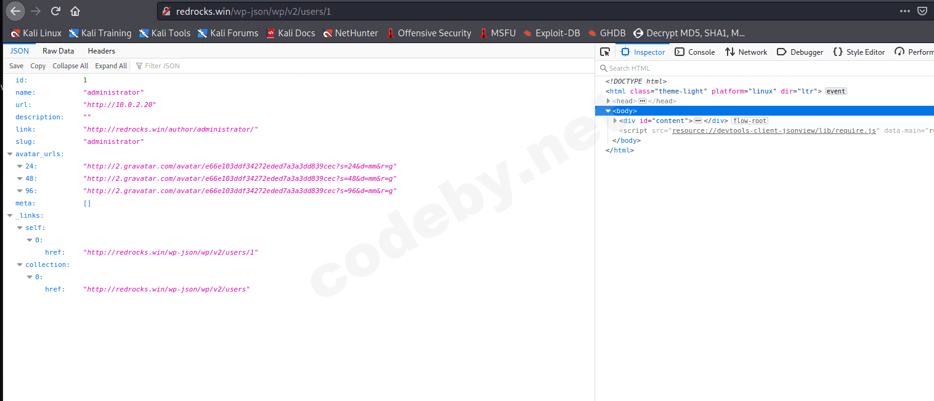
Task: Open the GHDB bookmark
Action: (606, 33)
